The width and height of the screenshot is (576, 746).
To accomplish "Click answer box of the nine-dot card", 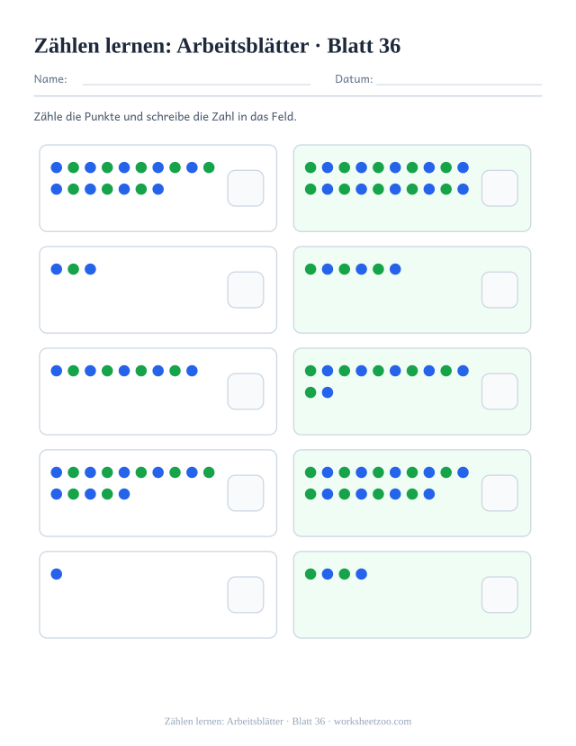I will click(246, 391).
